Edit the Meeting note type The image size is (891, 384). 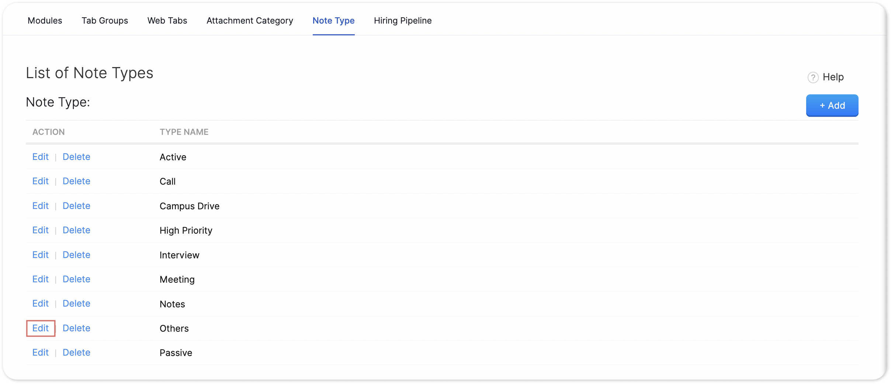[41, 279]
